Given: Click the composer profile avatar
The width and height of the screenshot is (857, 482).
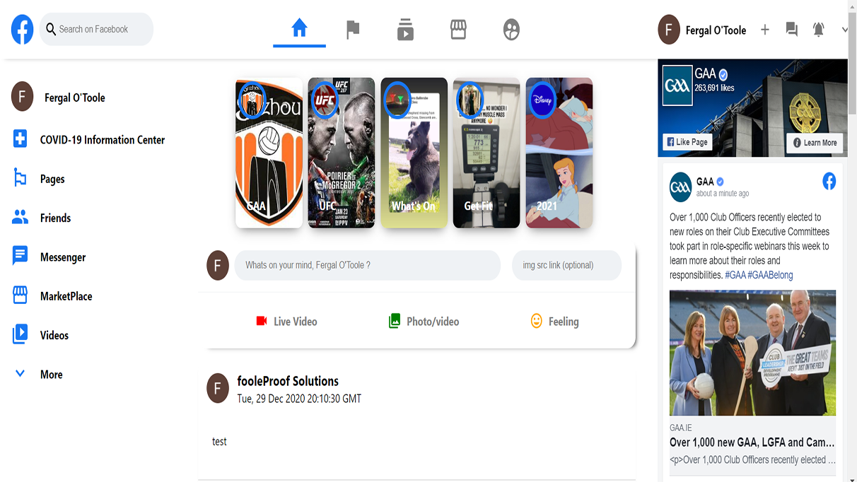Looking at the screenshot, I should pyautogui.click(x=218, y=265).
